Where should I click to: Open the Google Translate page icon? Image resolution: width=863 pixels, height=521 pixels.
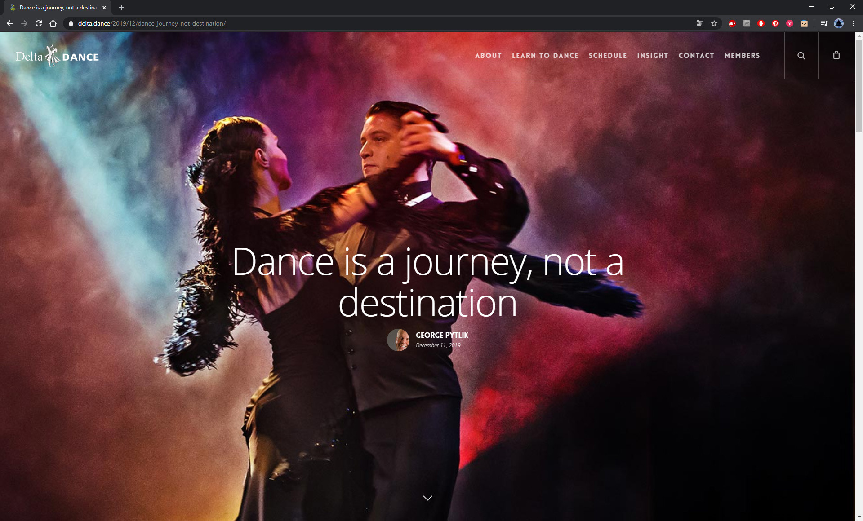pyautogui.click(x=700, y=23)
